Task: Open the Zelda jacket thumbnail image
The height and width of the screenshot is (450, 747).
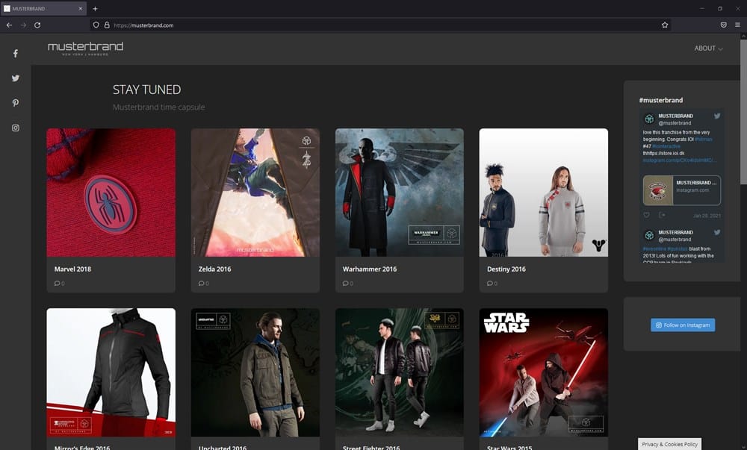Action: 255,193
